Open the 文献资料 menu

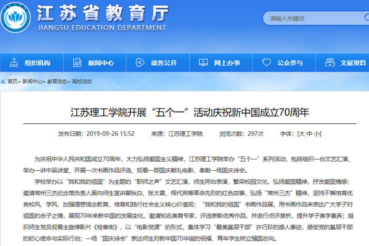pyautogui.click(x=343, y=63)
